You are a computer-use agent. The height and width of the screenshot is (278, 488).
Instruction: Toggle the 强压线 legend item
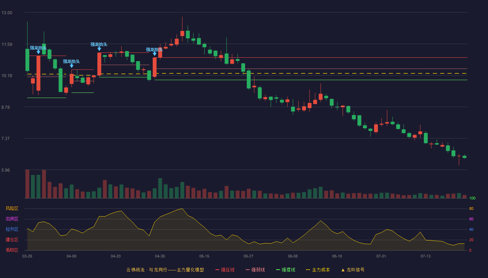[225, 270]
